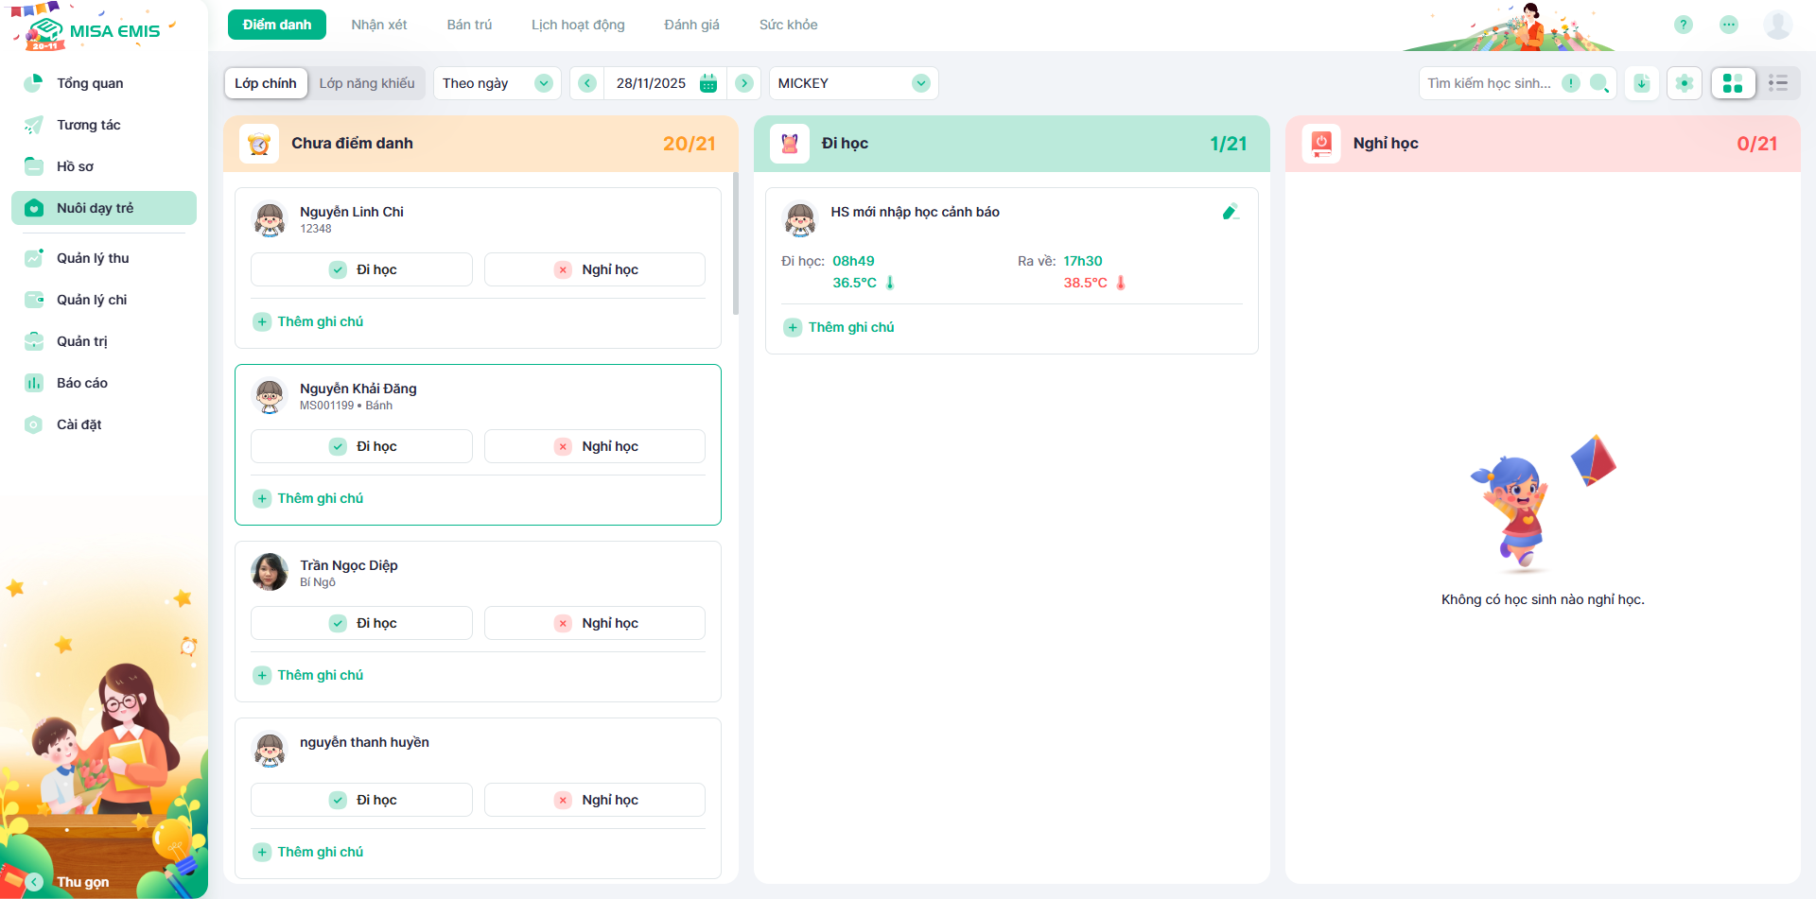Viewport: 1816px width, 899px height.
Task: Edit the HS mới nhập học attendance record
Action: pos(1230,212)
